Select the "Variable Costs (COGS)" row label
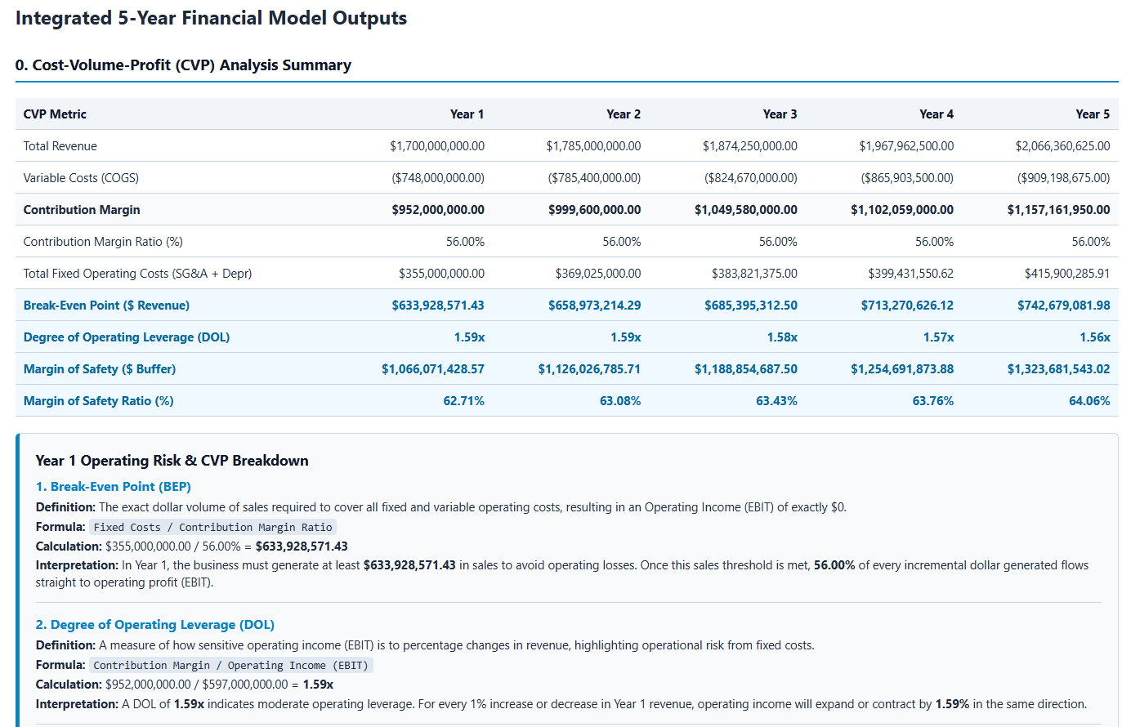The height and width of the screenshot is (727, 1122). 81,178
